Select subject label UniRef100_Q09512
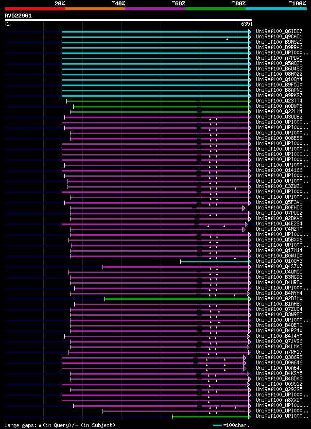The width and height of the screenshot is (311, 429). click(279, 384)
